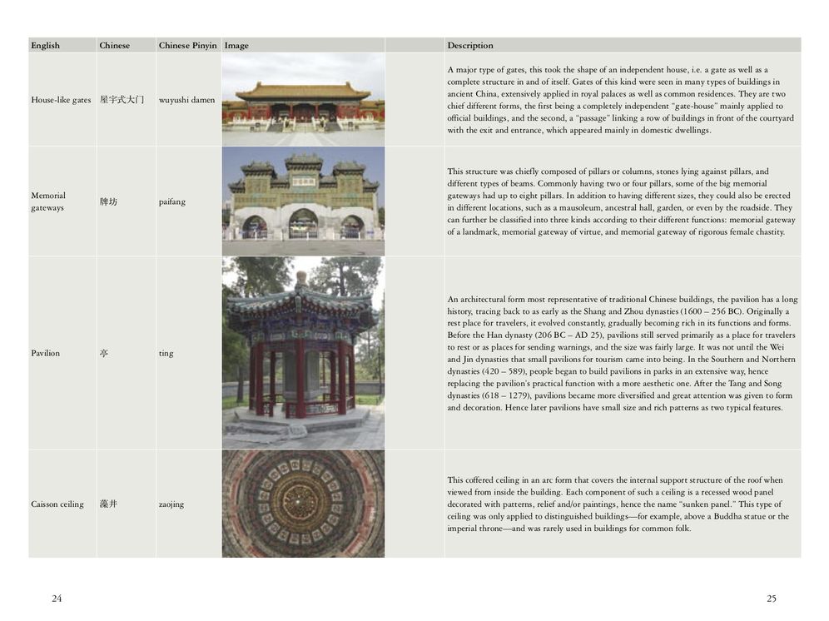Click the 'House-like gates' cell
Viewport: 829px width, 621px height.
click(61, 99)
